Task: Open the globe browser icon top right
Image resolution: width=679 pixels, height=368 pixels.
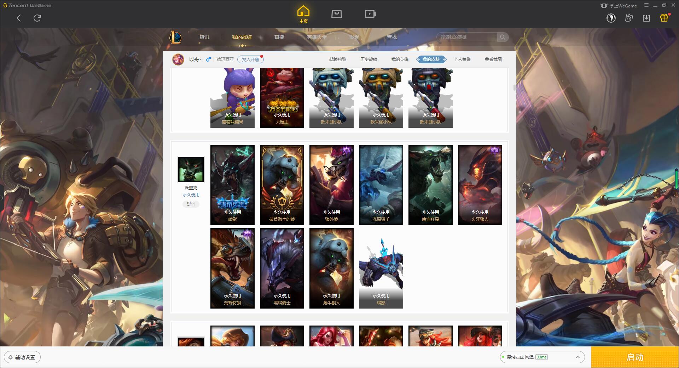Action: [x=611, y=18]
